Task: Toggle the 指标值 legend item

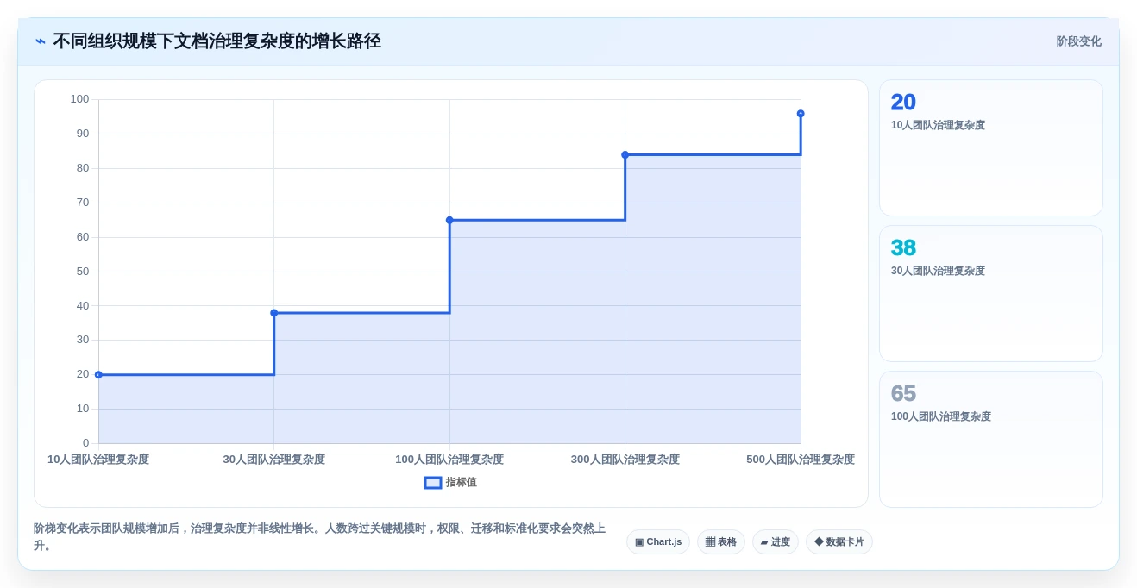Action: (450, 483)
